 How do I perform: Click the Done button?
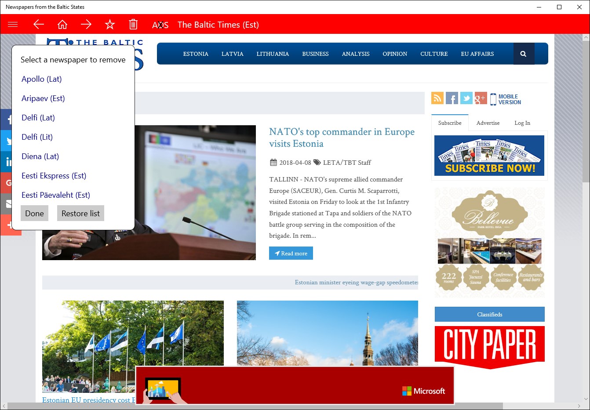pyautogui.click(x=34, y=213)
